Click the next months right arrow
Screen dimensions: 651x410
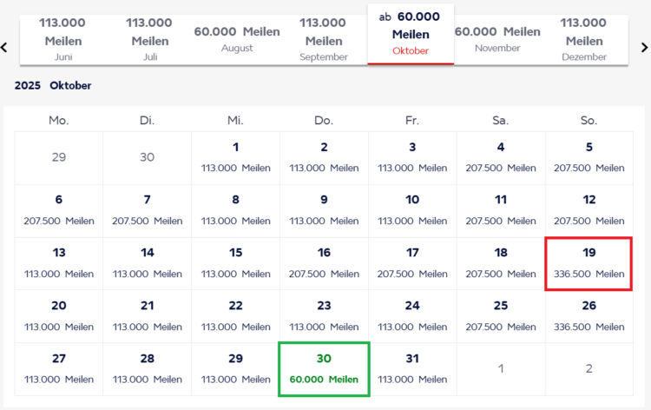644,48
